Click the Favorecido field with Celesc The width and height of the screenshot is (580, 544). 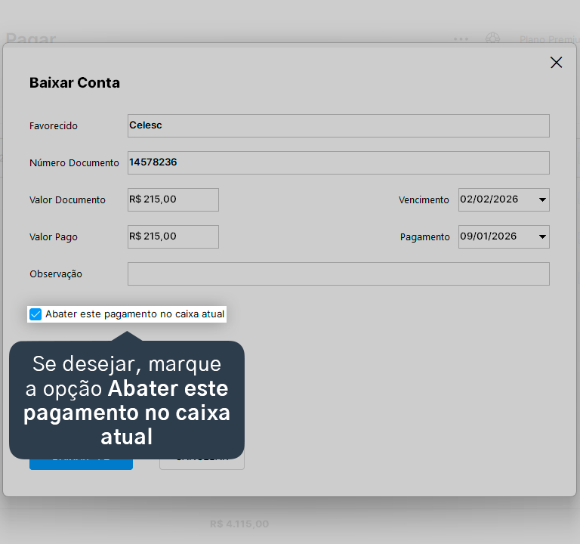click(x=338, y=126)
